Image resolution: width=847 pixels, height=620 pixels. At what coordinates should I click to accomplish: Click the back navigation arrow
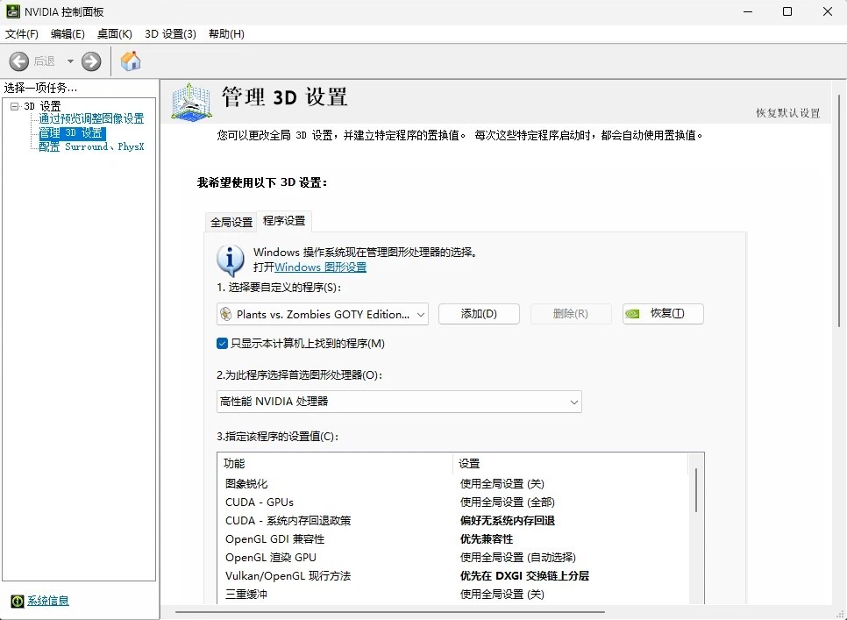[x=18, y=61]
